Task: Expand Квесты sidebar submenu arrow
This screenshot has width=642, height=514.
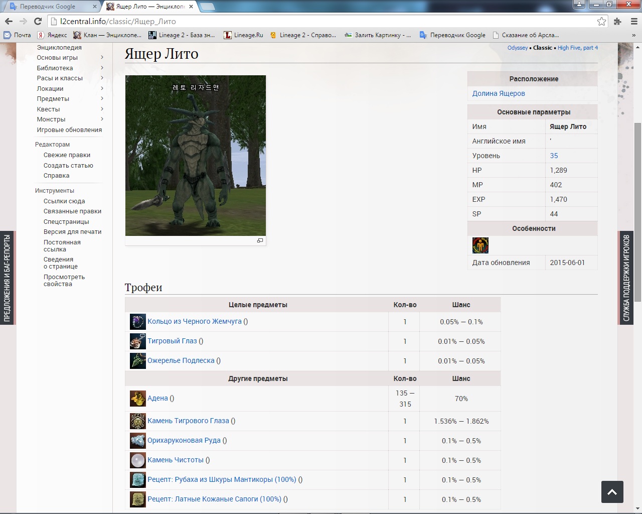Action: click(x=102, y=109)
